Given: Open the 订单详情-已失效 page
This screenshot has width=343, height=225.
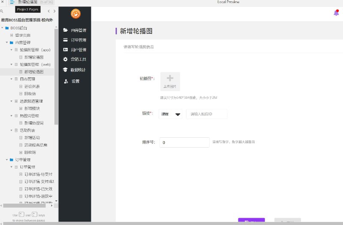Looking at the screenshot, I should (38, 189).
